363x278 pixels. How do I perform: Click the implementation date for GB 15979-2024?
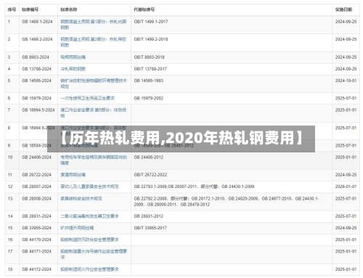(346, 98)
